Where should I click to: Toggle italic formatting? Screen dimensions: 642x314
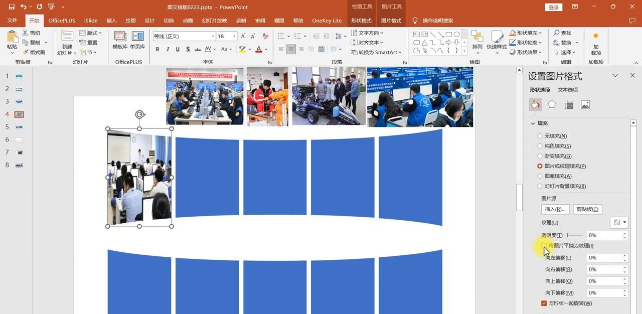[x=168, y=49]
